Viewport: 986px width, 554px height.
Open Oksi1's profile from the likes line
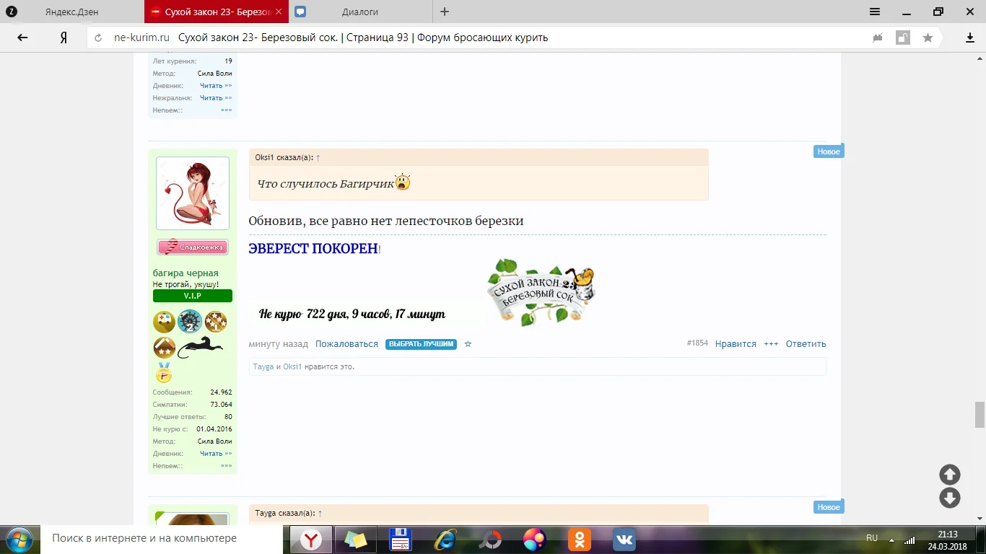point(292,366)
